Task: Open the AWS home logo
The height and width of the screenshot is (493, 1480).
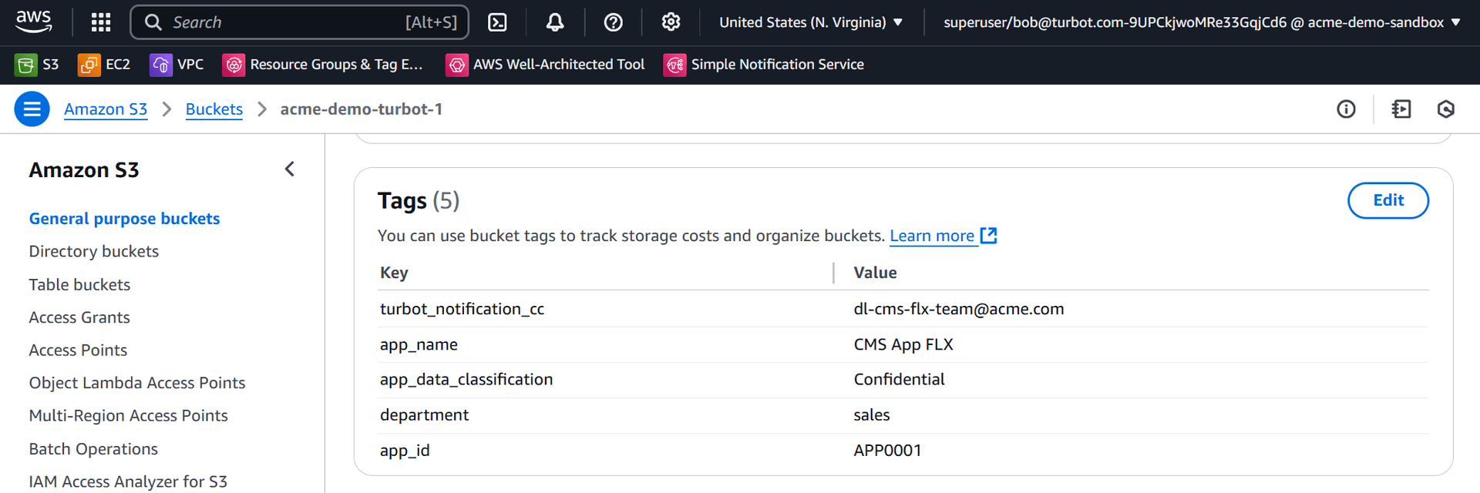Action: tap(34, 22)
